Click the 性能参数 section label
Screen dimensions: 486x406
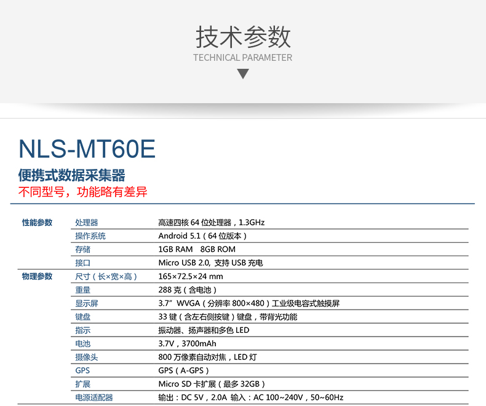(37, 222)
